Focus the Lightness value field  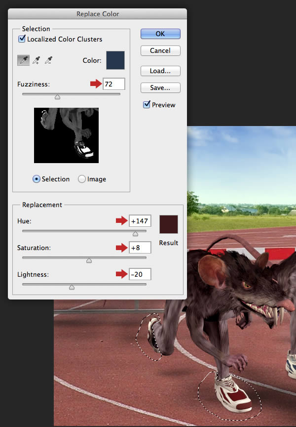click(x=140, y=274)
